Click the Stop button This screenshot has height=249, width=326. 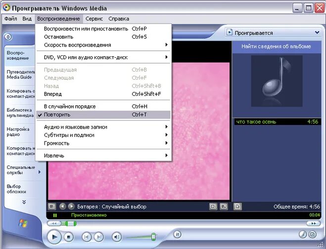[69, 237]
